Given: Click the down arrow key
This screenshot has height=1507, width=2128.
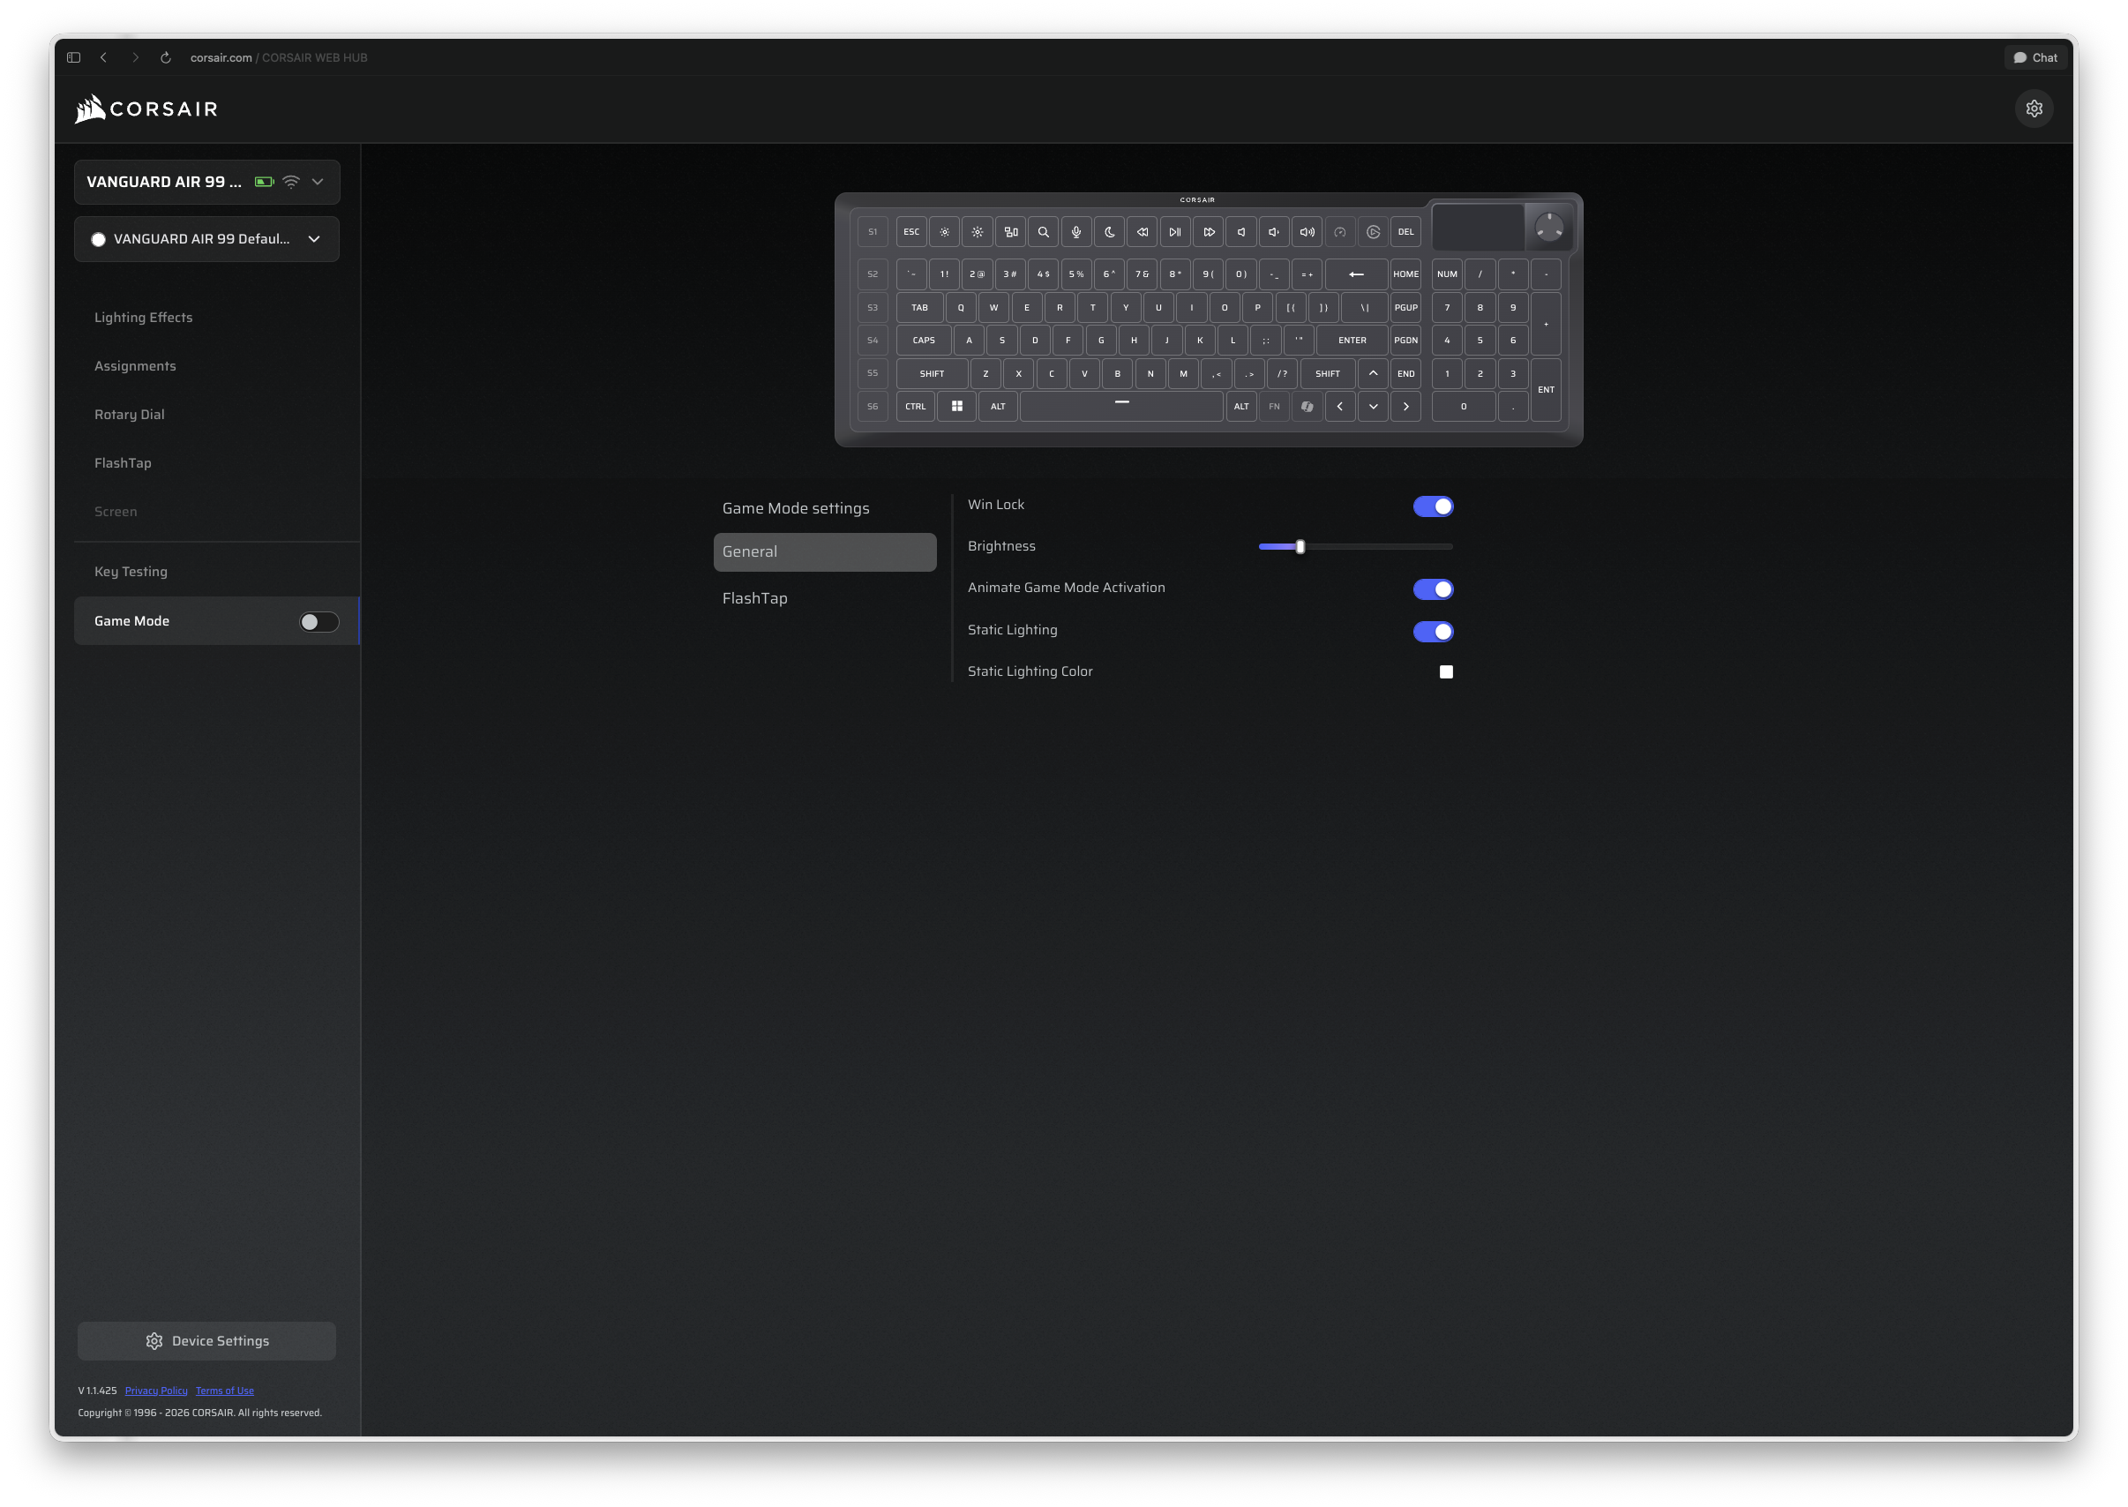Looking at the screenshot, I should (1373, 407).
